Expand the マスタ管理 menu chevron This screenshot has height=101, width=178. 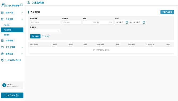[22, 47]
